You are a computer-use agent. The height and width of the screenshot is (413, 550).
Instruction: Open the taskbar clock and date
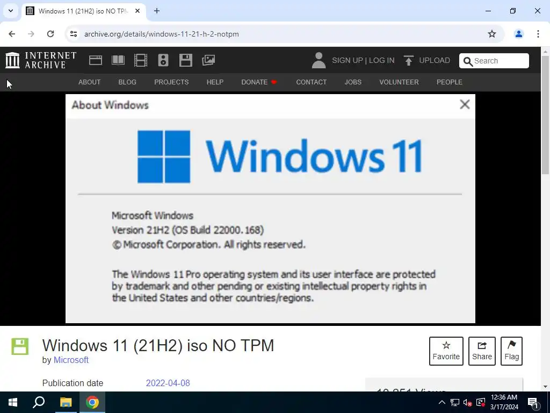pos(504,402)
